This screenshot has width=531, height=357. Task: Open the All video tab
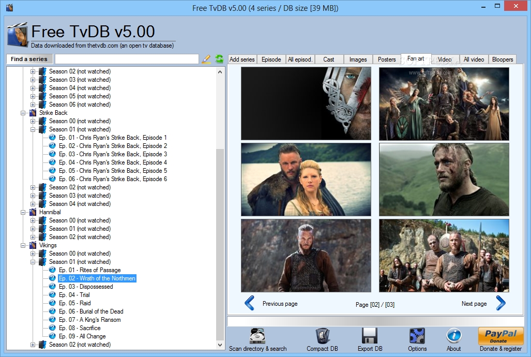tap(474, 59)
